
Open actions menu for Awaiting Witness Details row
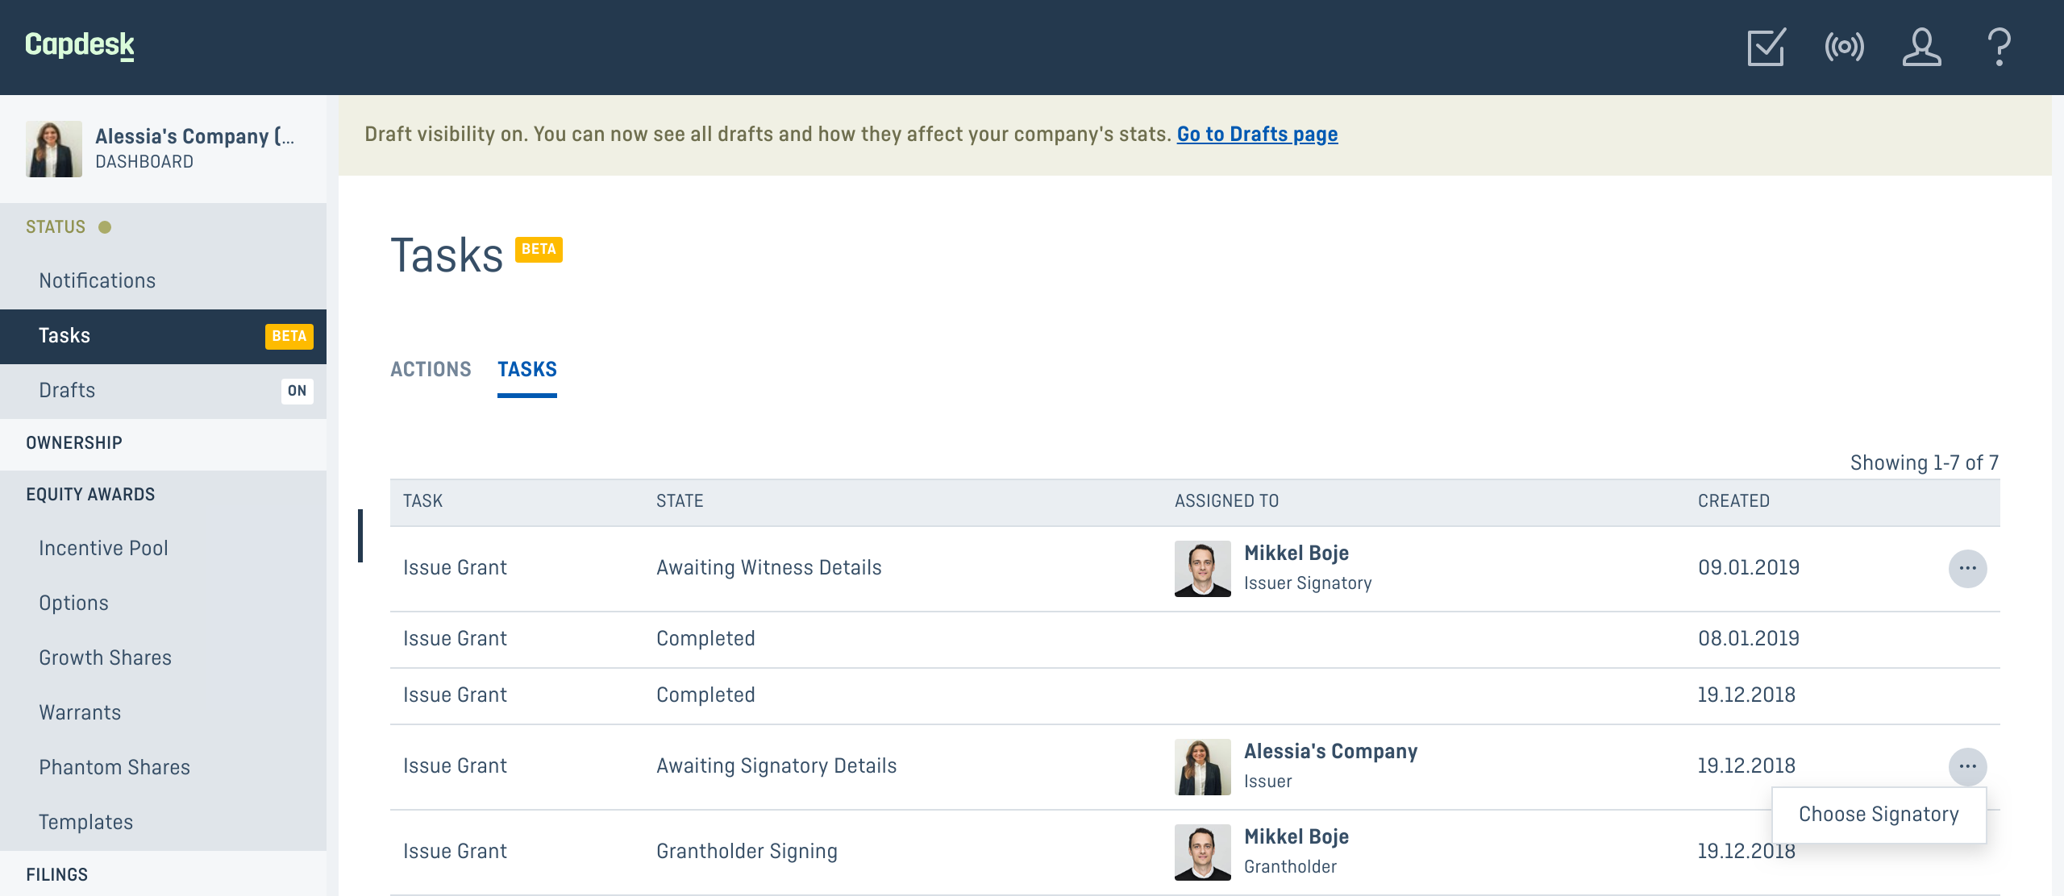1967,568
